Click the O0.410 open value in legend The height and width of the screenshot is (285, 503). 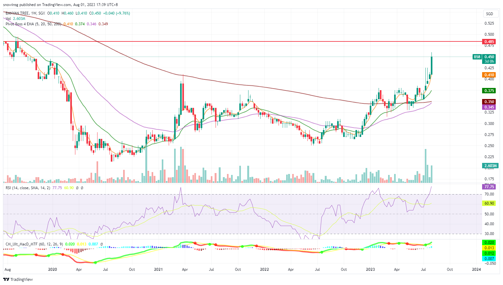53,13
